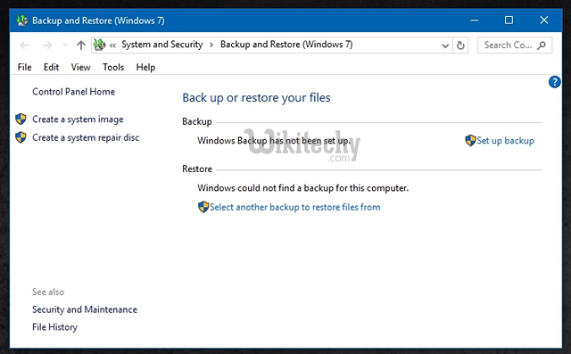Click the title bar Backup and Restore icon
The width and height of the screenshot is (571, 354).
21,21
